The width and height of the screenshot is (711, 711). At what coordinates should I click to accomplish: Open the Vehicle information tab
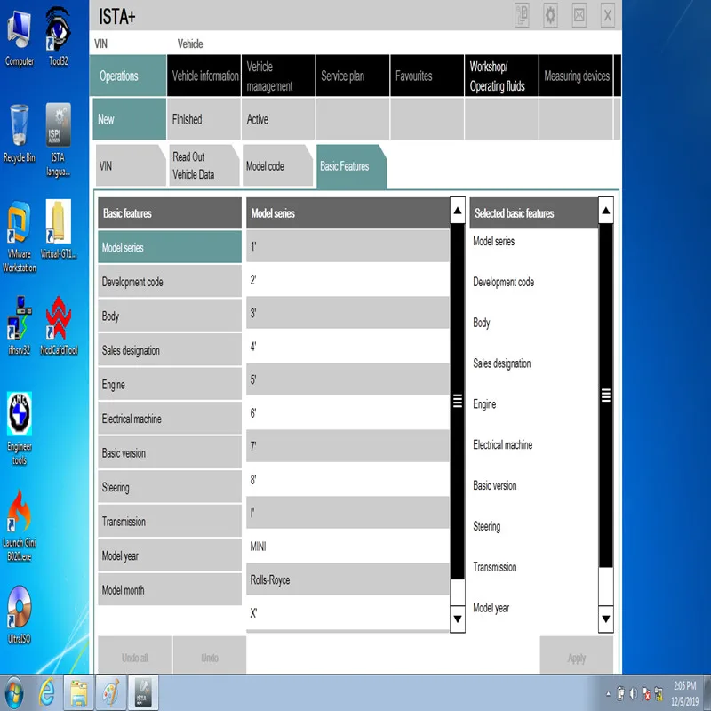coord(204,76)
